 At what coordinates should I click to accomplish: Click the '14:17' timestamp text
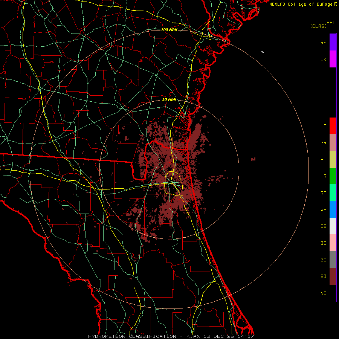[247, 336]
